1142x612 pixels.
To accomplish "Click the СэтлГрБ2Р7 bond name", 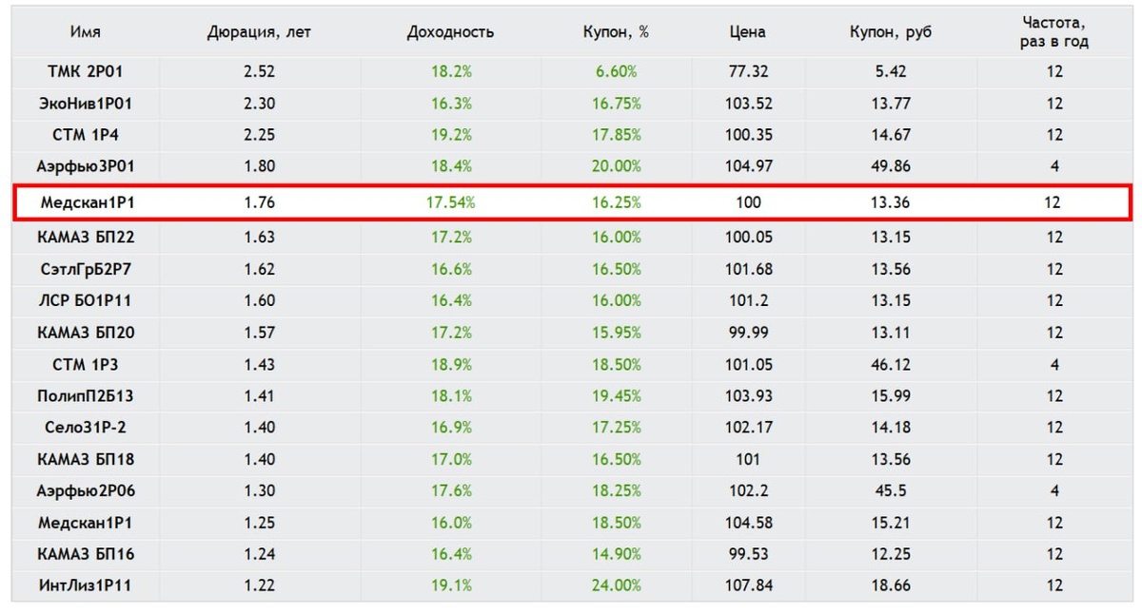I will [86, 269].
